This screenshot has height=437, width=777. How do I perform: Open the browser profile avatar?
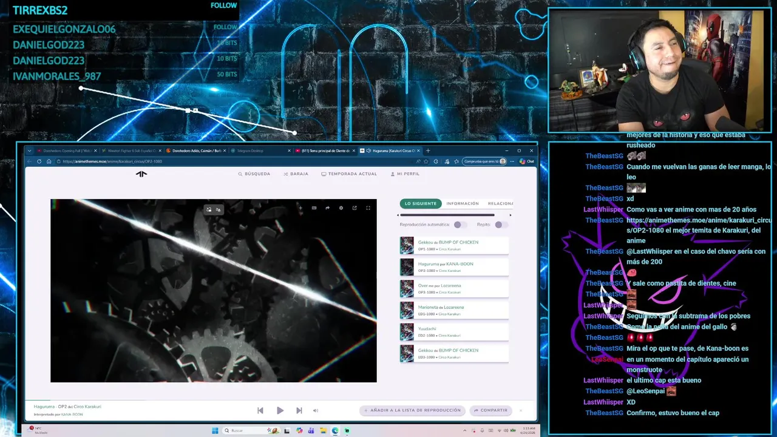tap(503, 161)
